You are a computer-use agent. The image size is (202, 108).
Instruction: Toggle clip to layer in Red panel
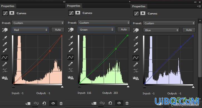(28, 103)
